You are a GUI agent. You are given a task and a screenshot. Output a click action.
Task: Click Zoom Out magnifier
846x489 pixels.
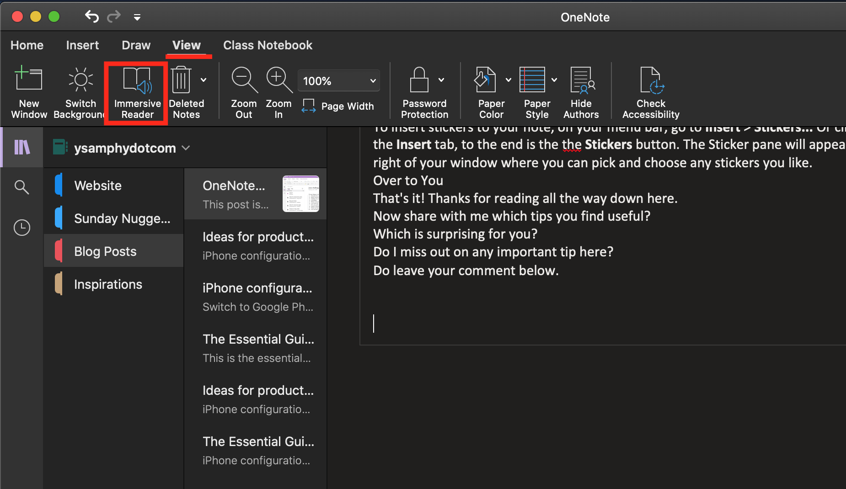point(244,93)
